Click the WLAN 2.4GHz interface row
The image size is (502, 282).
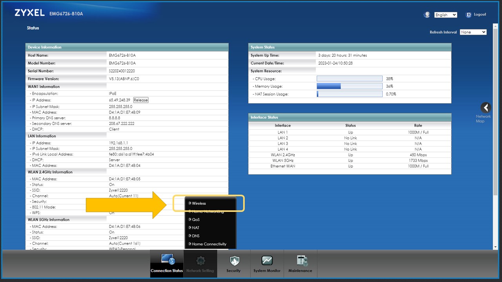pyautogui.click(x=350, y=155)
